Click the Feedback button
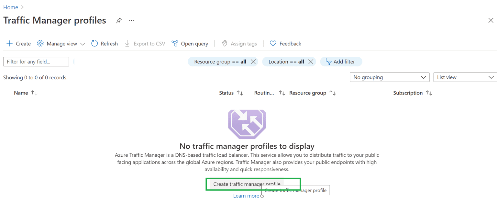497x206 pixels. (x=285, y=44)
